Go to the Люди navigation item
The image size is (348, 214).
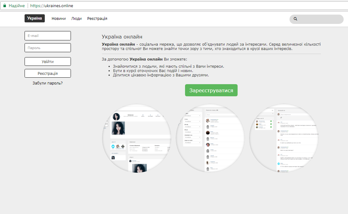pos(76,19)
